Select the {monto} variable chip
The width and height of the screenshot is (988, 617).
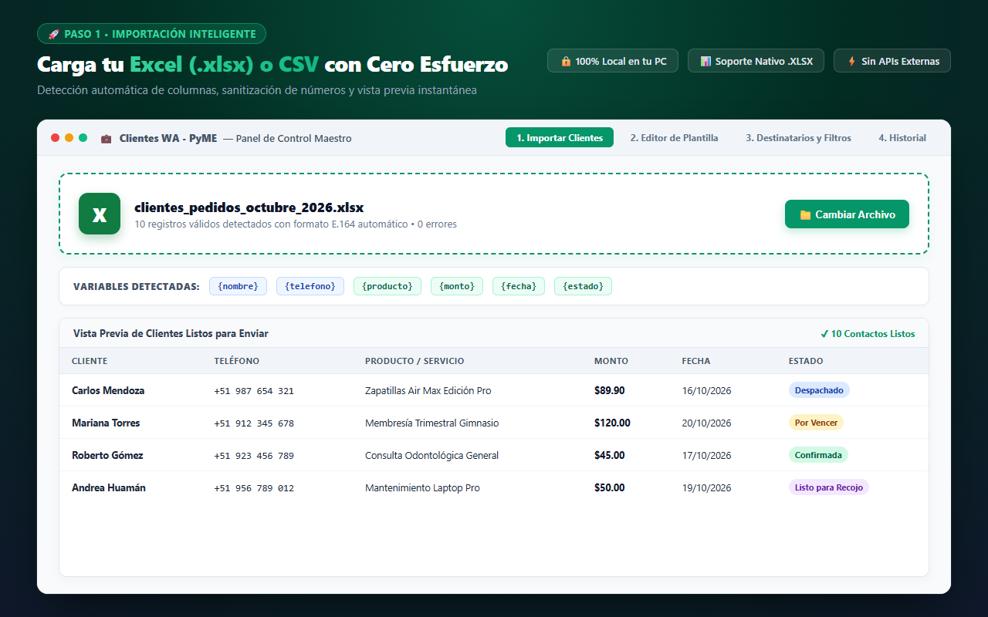tap(457, 286)
